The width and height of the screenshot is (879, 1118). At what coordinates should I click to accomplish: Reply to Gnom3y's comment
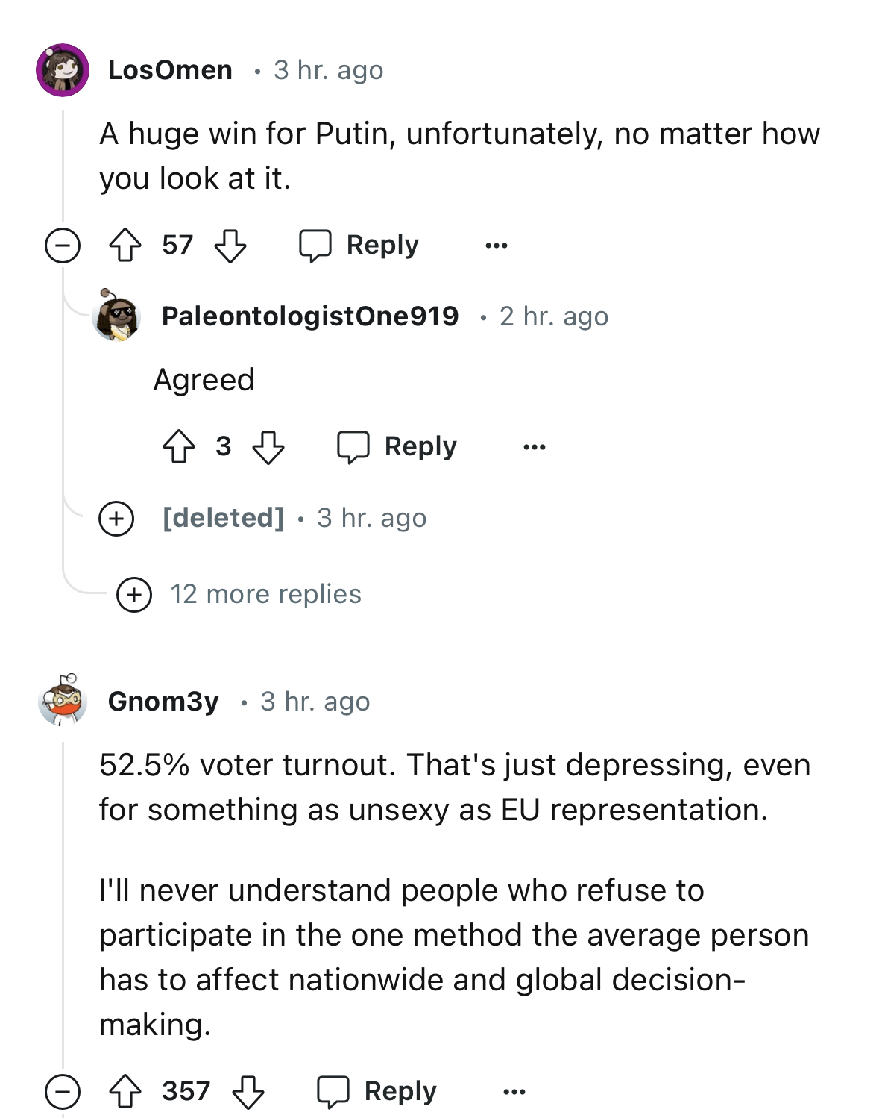(x=377, y=1092)
